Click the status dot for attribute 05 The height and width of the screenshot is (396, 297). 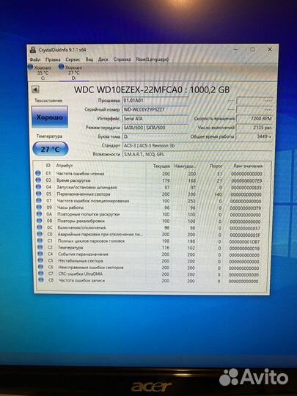coord(39,194)
